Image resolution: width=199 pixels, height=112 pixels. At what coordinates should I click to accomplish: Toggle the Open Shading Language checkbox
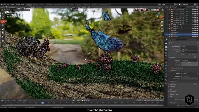[182, 54]
